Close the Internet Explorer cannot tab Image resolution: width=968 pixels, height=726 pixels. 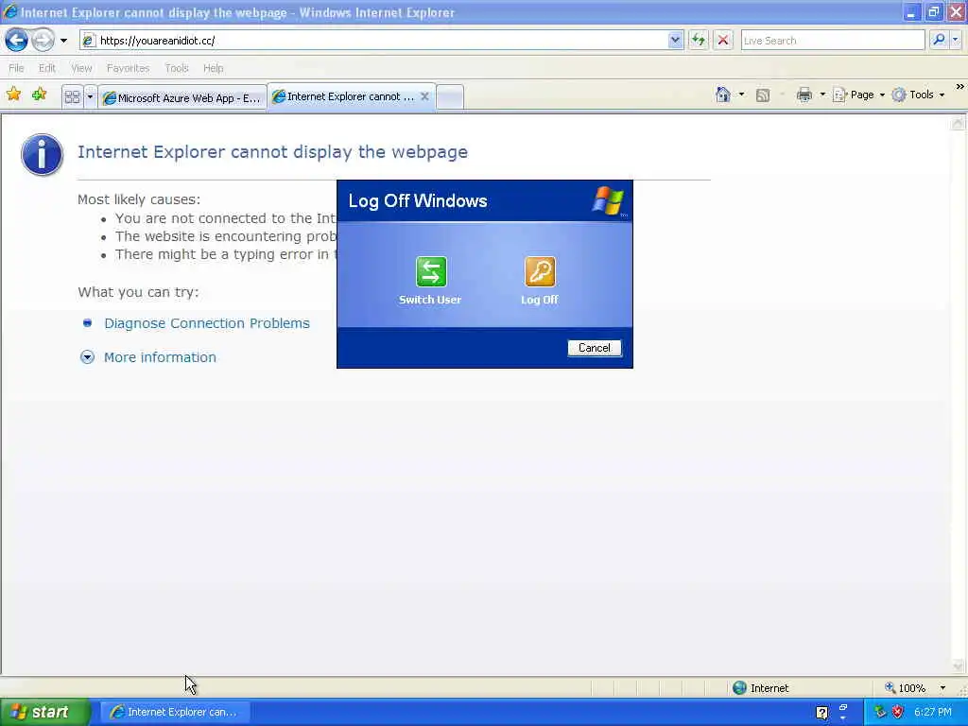pyautogui.click(x=424, y=96)
